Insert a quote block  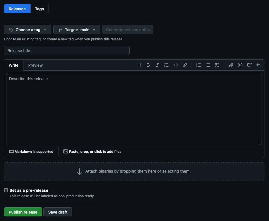(166, 65)
